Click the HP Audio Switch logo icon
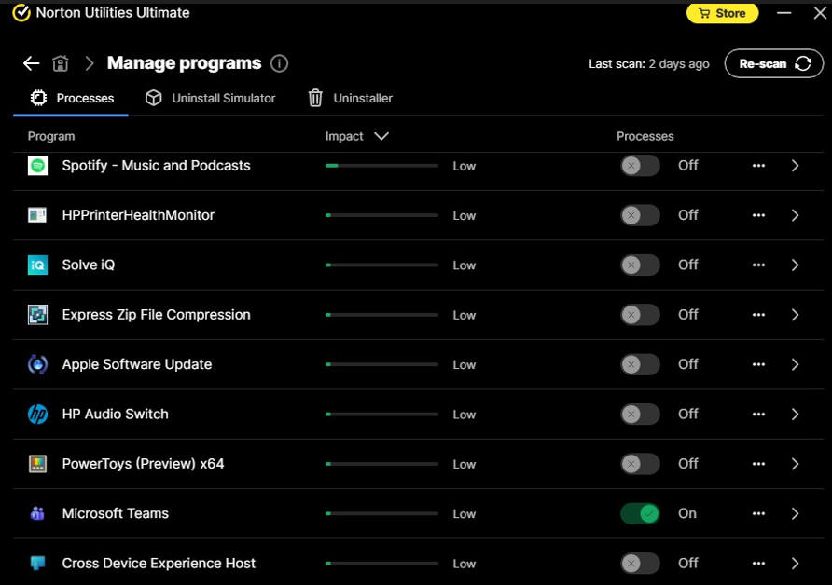This screenshot has width=832, height=585. tap(37, 415)
